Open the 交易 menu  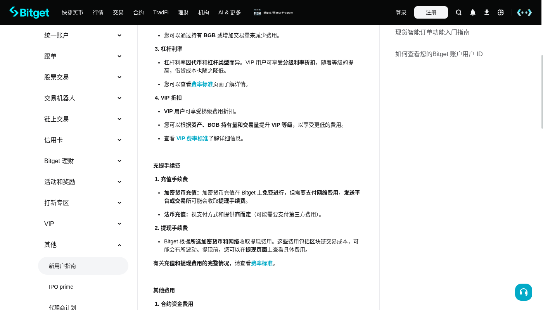[118, 12]
